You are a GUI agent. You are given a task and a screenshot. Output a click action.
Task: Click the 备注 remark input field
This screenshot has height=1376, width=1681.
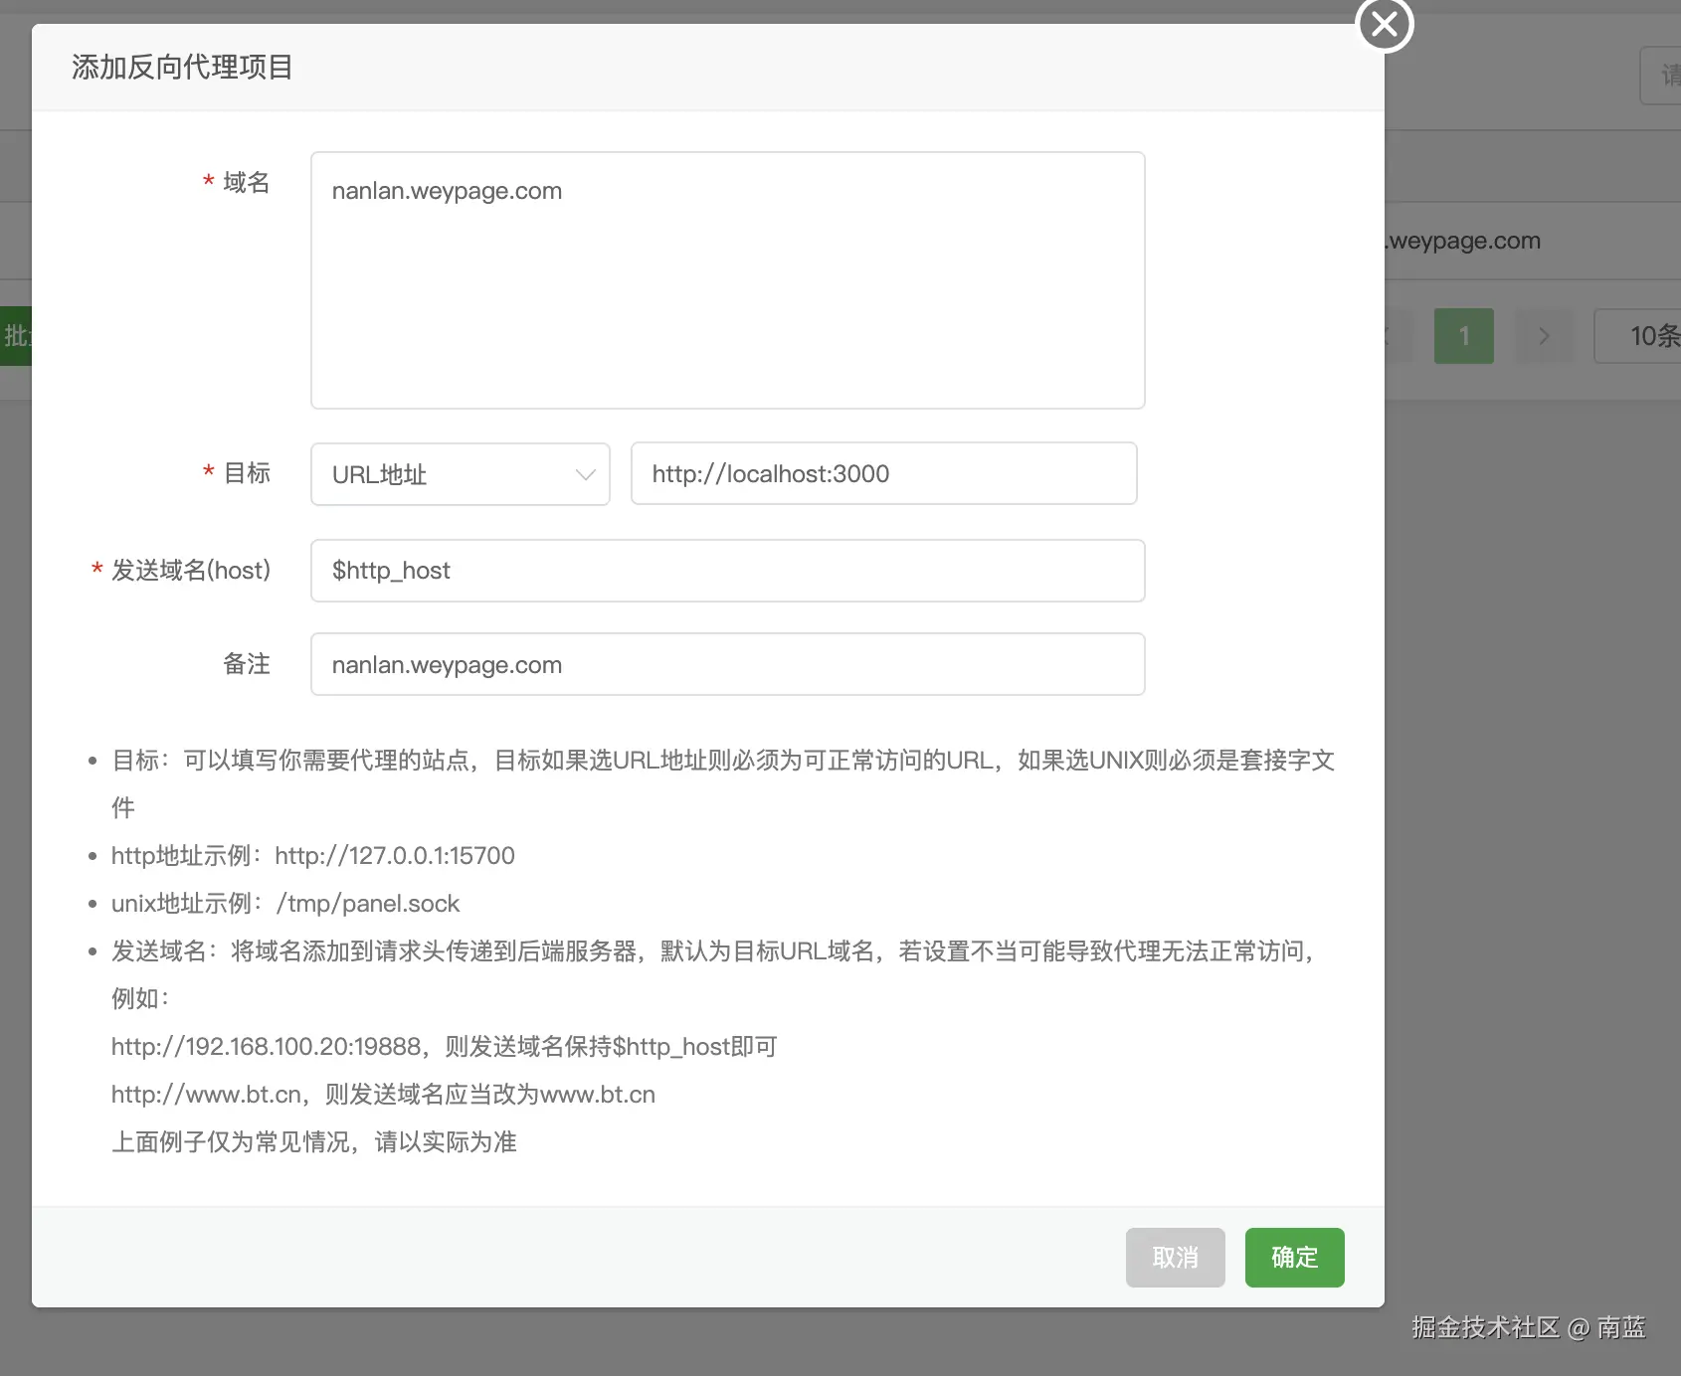click(x=728, y=664)
